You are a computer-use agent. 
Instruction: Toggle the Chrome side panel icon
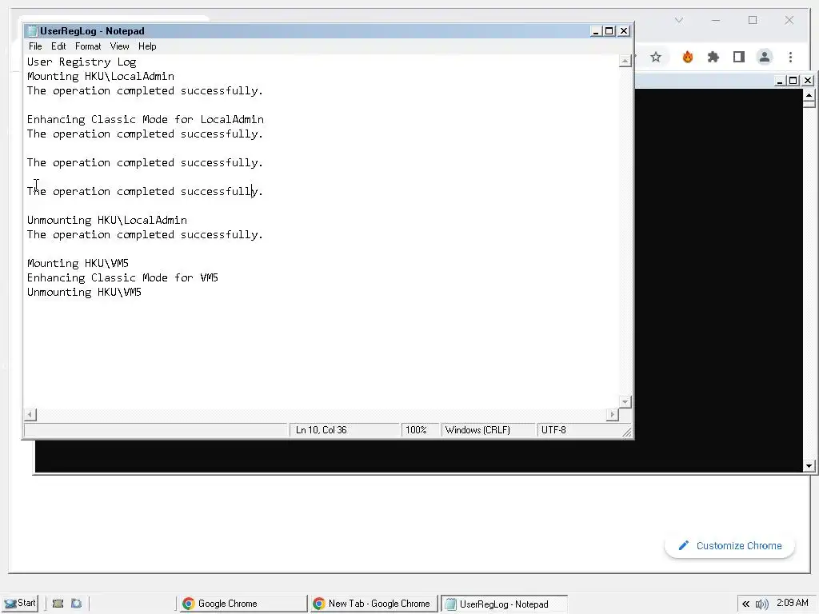coord(738,57)
